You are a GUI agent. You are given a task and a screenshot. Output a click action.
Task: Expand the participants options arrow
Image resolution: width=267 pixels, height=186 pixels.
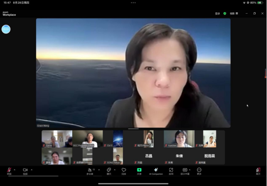(x=99, y=170)
